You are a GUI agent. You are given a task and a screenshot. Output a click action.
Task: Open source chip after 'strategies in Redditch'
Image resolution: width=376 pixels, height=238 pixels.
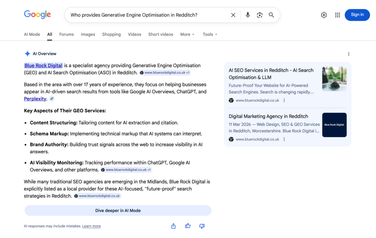pos(97,196)
